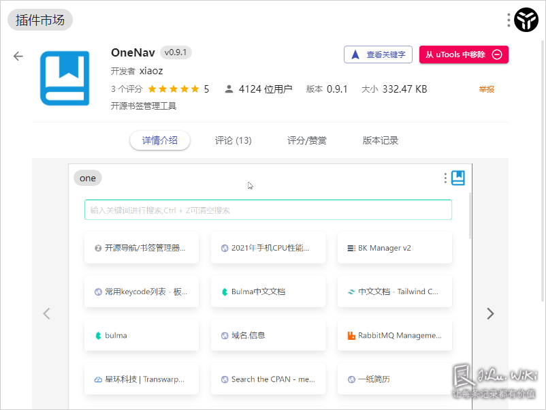Open the 版本记录 tab
Viewport: 546px width, 410px height.
tap(381, 140)
